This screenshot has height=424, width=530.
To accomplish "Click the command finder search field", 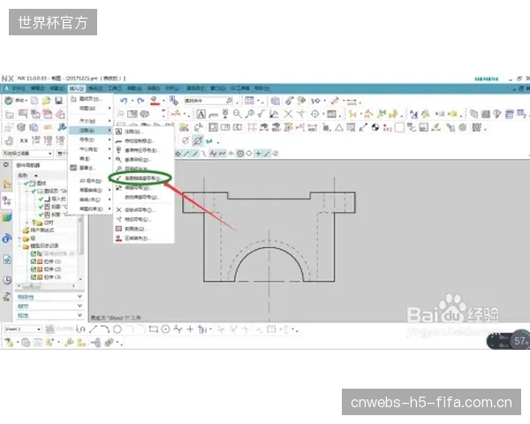I will [208, 101].
